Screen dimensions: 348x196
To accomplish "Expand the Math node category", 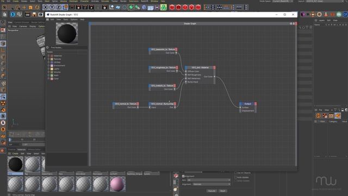I will tap(48, 75).
